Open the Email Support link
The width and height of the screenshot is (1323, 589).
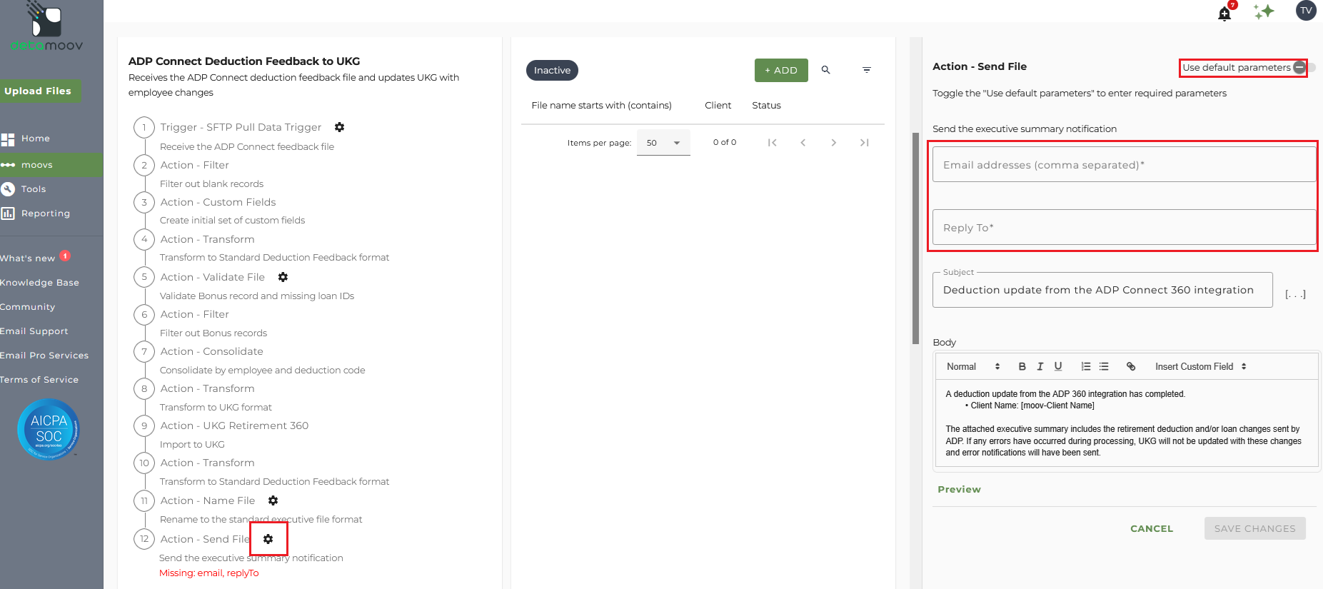point(34,331)
